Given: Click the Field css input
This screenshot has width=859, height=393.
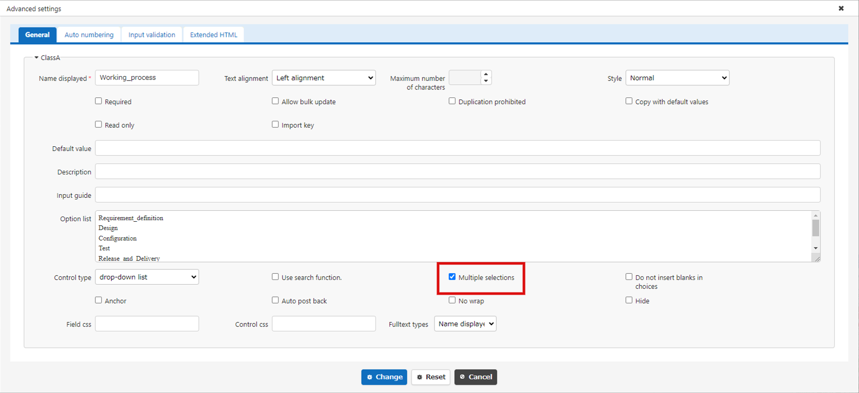Looking at the screenshot, I should [x=147, y=324].
